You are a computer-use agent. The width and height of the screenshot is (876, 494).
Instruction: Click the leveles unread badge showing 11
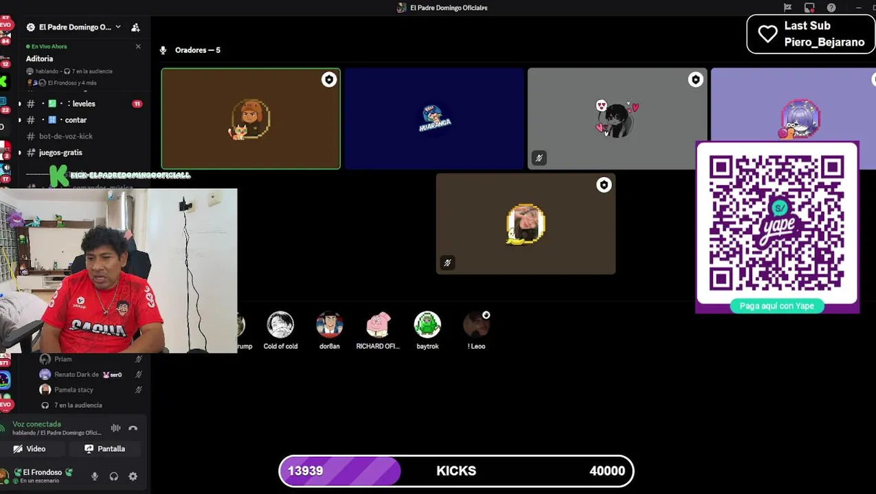coord(137,104)
